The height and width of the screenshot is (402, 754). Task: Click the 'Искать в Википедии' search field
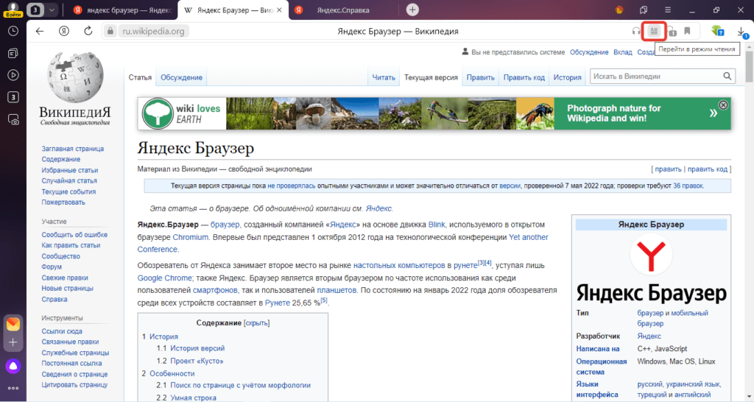pyautogui.click(x=655, y=77)
